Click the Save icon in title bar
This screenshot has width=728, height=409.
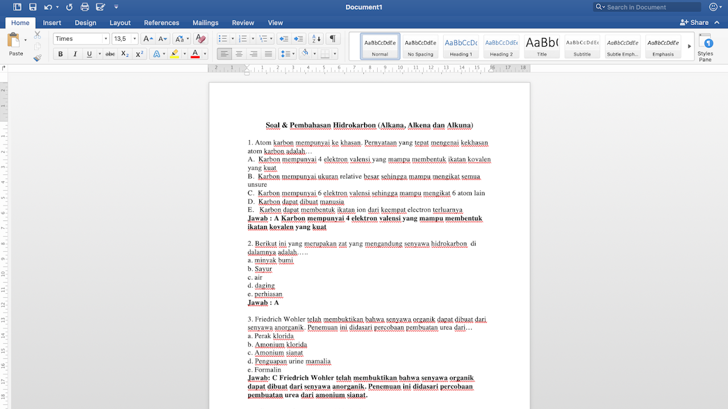(x=32, y=7)
